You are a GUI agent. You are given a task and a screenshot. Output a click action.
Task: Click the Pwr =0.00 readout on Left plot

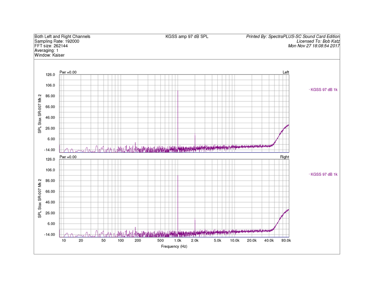click(x=68, y=72)
